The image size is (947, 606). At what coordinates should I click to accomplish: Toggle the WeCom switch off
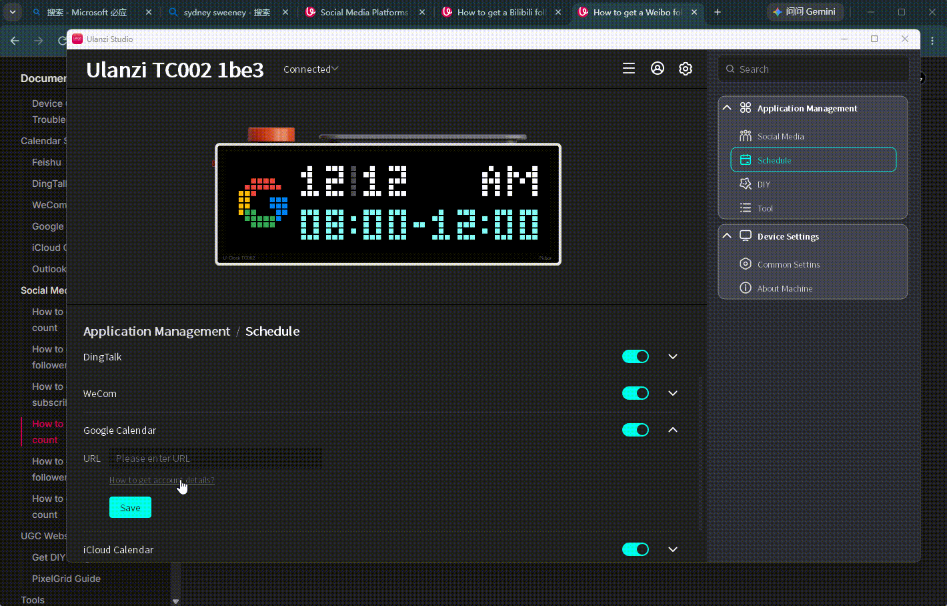pyautogui.click(x=636, y=393)
